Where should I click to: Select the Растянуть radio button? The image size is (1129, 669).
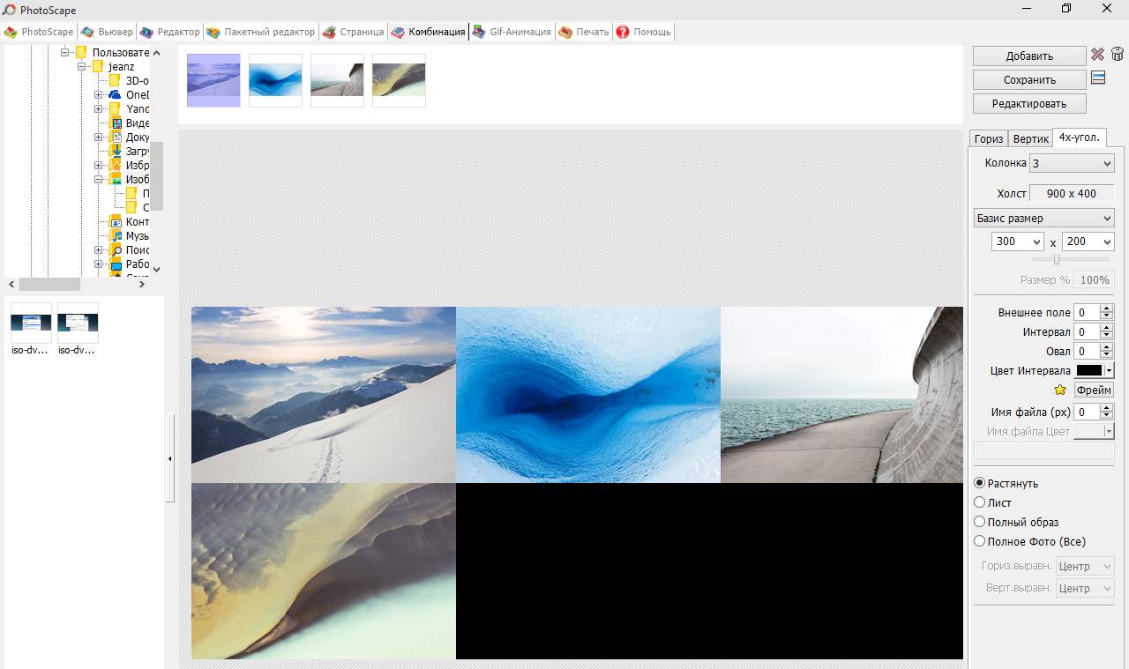point(979,483)
